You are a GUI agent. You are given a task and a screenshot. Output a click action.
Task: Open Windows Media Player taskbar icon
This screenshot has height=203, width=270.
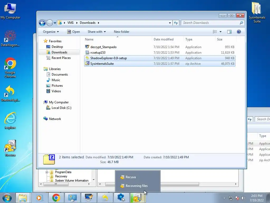39,198
